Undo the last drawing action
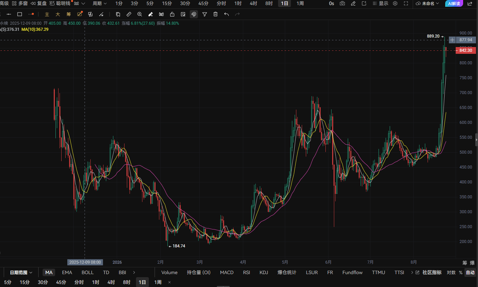This screenshot has height=287, width=478. pos(226,14)
